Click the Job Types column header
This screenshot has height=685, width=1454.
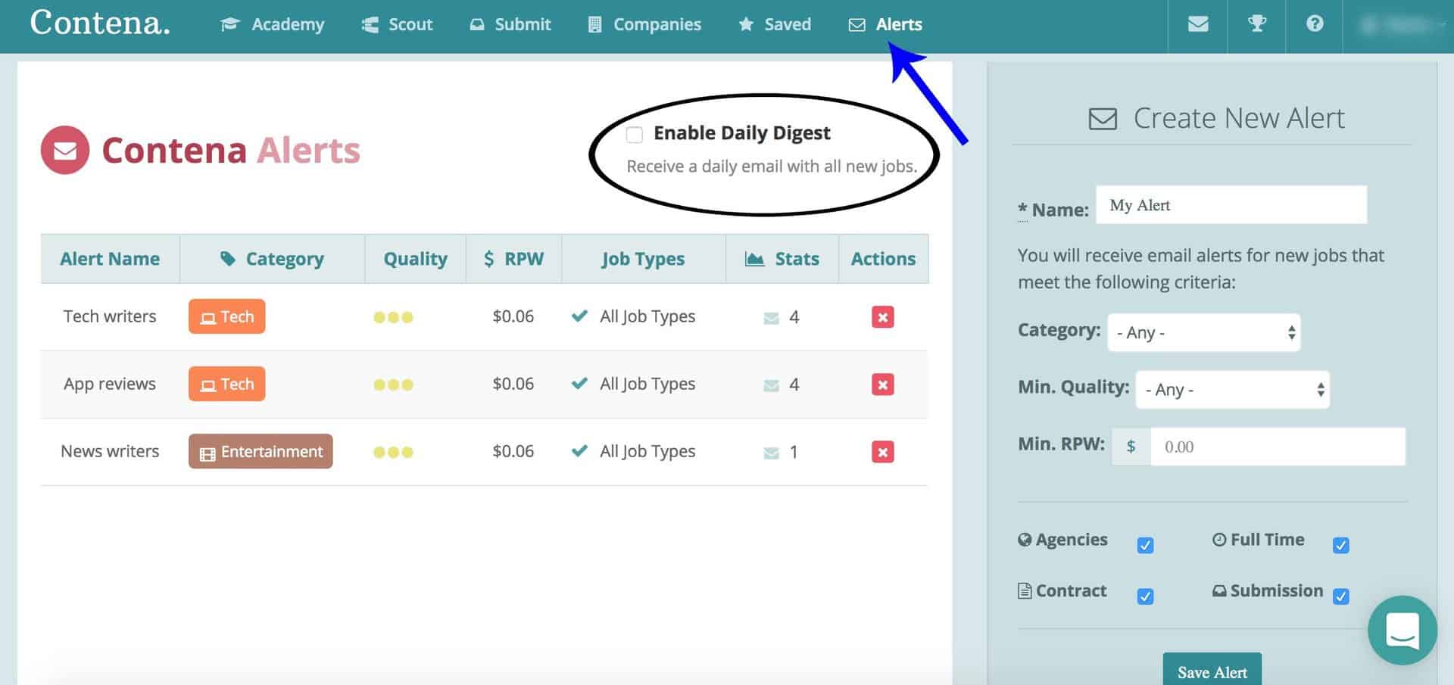coord(643,259)
